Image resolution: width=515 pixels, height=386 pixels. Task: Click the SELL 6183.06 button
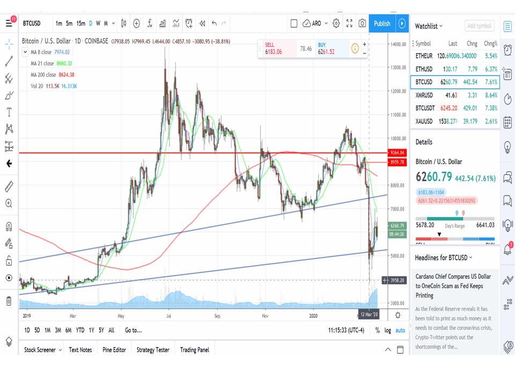coord(279,49)
